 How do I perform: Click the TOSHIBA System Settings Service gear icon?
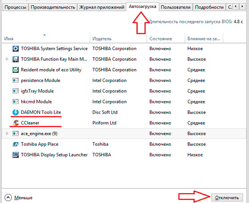pos(15,49)
